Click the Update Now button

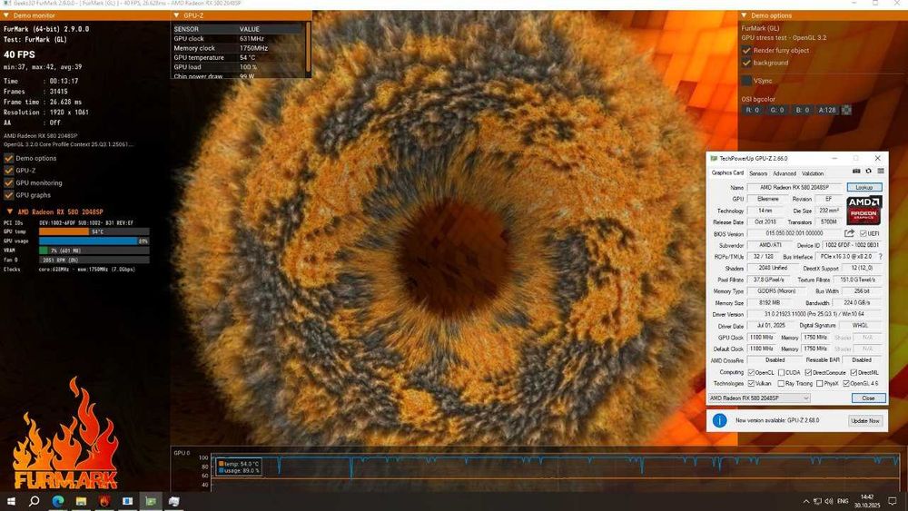(865, 421)
